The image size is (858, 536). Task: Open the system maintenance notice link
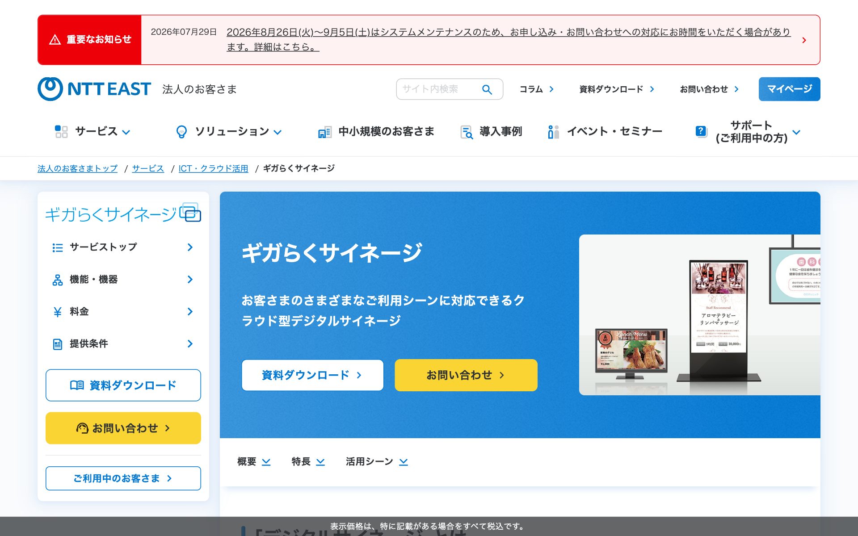[x=508, y=39]
